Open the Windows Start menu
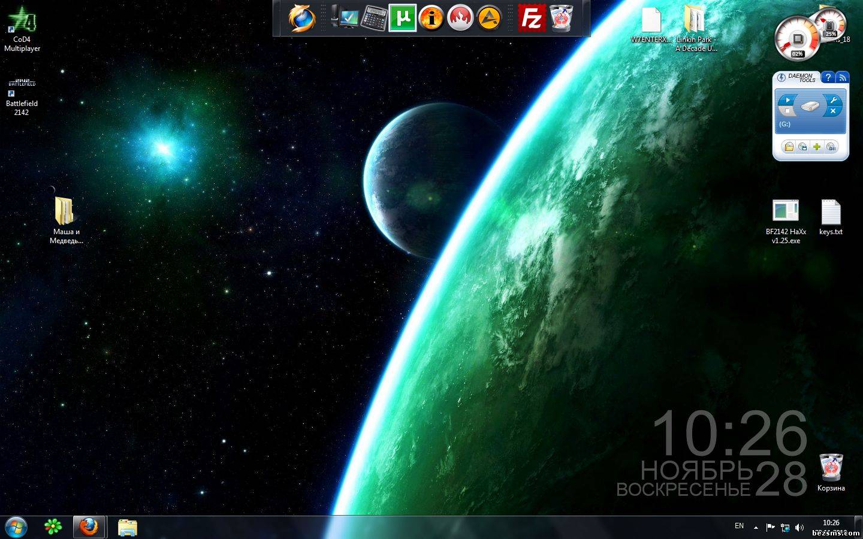This screenshot has height=539, width=863. click(16, 527)
